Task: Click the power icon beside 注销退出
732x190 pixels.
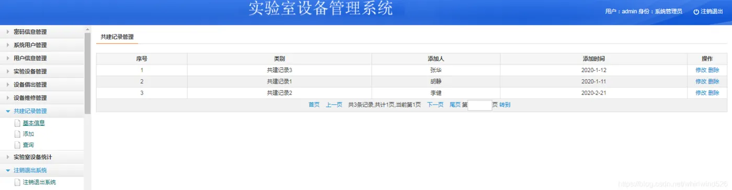Action: (x=696, y=11)
